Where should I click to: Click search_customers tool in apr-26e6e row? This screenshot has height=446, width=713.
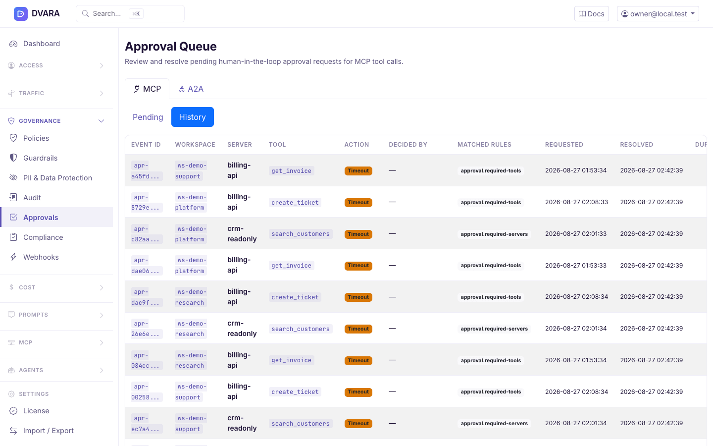[x=301, y=329]
